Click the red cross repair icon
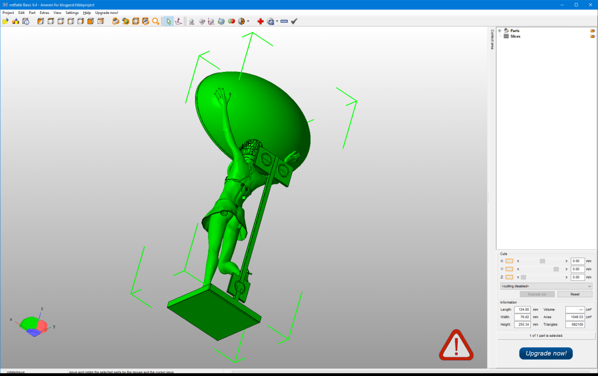The height and width of the screenshot is (376, 598). [x=260, y=21]
